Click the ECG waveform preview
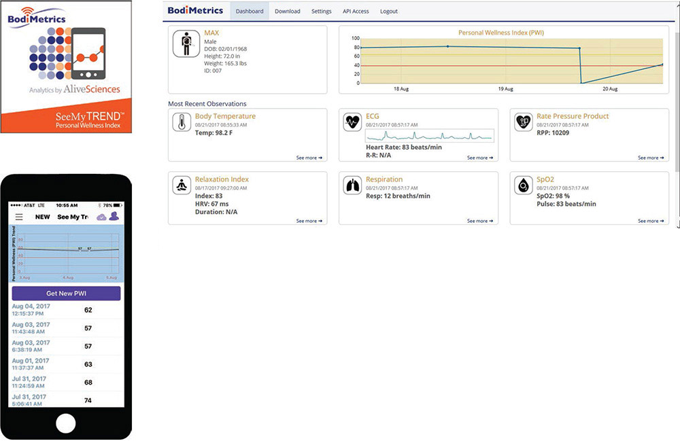 (430, 136)
